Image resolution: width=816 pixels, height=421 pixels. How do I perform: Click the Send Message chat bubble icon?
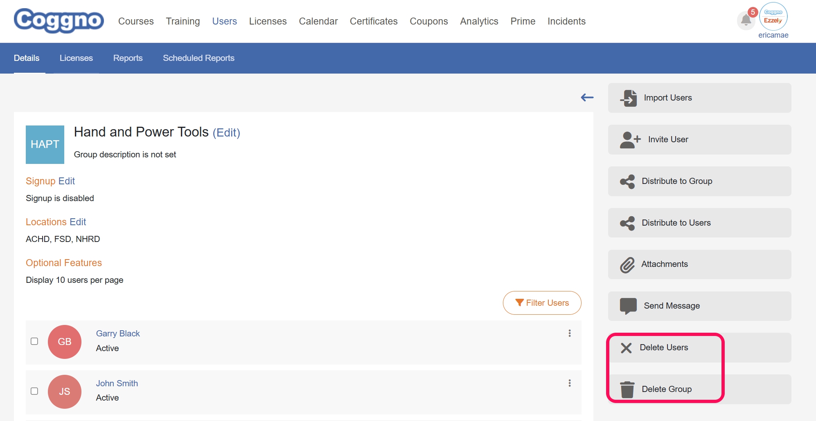pos(628,306)
